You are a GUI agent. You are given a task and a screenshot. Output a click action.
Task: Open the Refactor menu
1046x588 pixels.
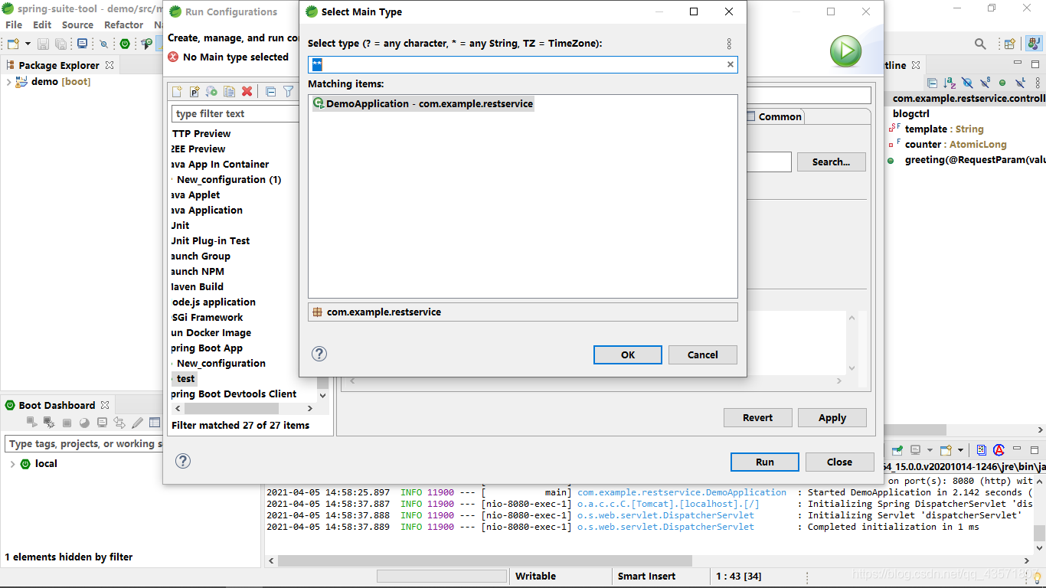click(123, 24)
